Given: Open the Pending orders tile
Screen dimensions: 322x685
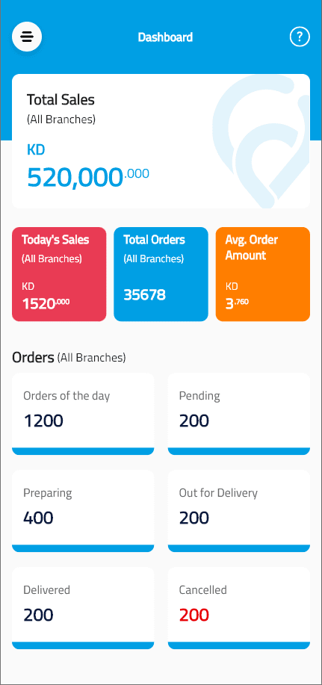Looking at the screenshot, I should point(239,414).
